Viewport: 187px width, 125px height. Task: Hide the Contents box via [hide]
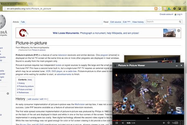tap(30, 80)
